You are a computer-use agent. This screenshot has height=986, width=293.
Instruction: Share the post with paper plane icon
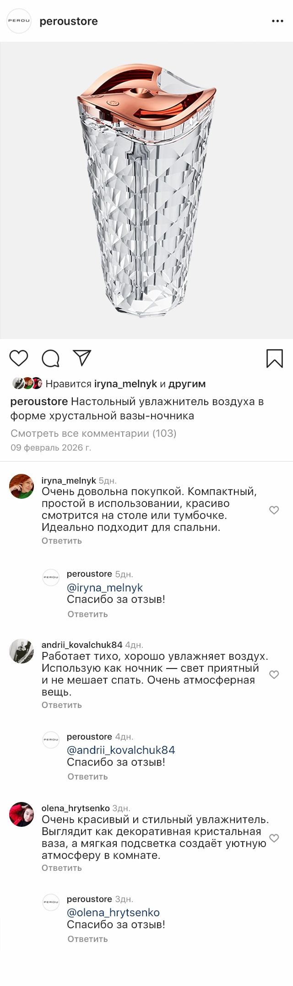click(82, 358)
